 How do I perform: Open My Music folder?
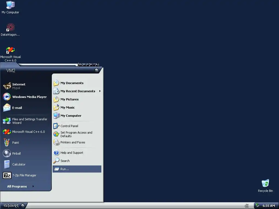77,107
